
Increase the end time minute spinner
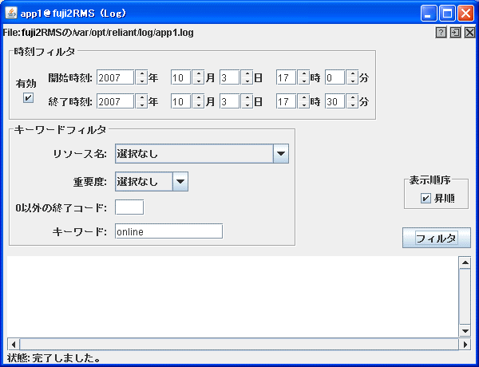click(353, 97)
